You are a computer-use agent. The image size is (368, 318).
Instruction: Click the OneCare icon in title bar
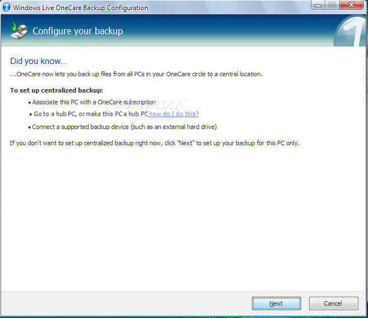(x=6, y=7)
